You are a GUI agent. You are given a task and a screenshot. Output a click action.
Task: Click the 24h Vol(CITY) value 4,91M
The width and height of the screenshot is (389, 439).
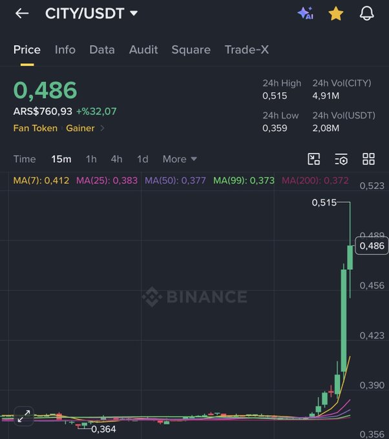pos(326,96)
